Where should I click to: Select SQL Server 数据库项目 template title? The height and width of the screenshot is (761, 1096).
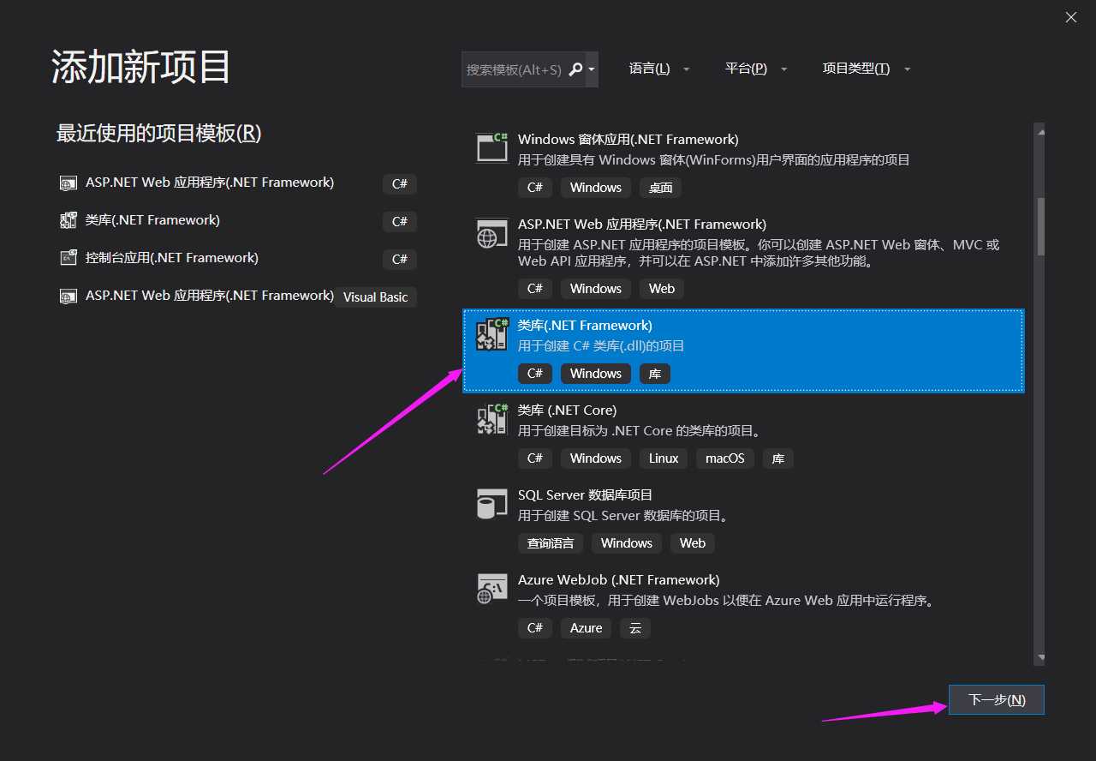pyautogui.click(x=585, y=494)
